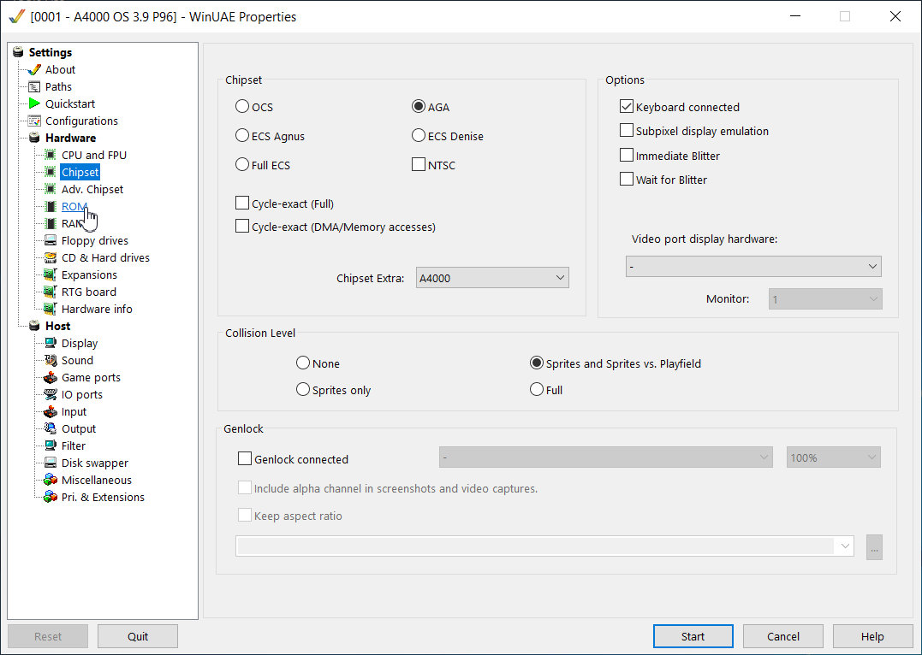Screen dimensions: 922x655
Task: Click the CPU and FPU chip icon
Action: point(51,155)
